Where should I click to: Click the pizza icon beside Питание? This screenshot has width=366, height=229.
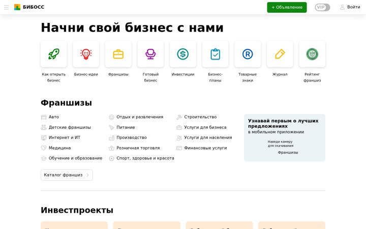click(111, 127)
